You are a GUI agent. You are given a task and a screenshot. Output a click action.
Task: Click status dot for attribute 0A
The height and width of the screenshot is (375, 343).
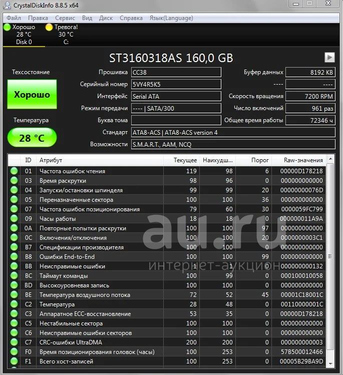tap(14, 228)
